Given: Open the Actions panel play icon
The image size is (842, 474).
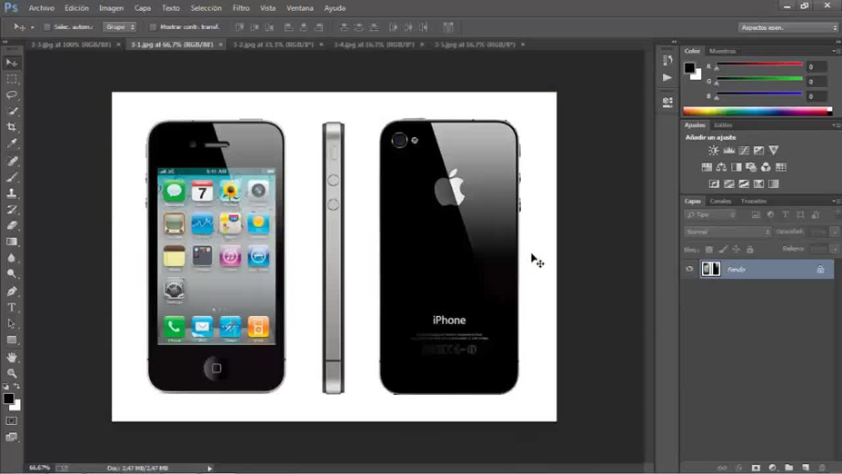Looking at the screenshot, I should click(668, 77).
